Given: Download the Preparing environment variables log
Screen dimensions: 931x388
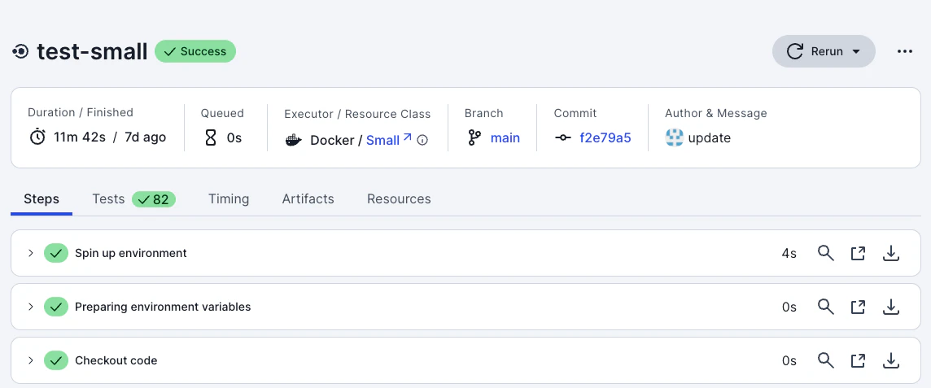Looking at the screenshot, I should 891,307.
